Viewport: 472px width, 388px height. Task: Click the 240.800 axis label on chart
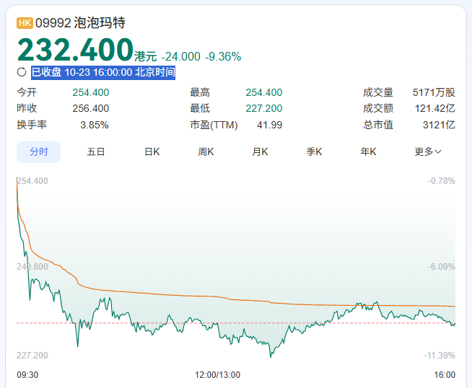pyautogui.click(x=32, y=267)
